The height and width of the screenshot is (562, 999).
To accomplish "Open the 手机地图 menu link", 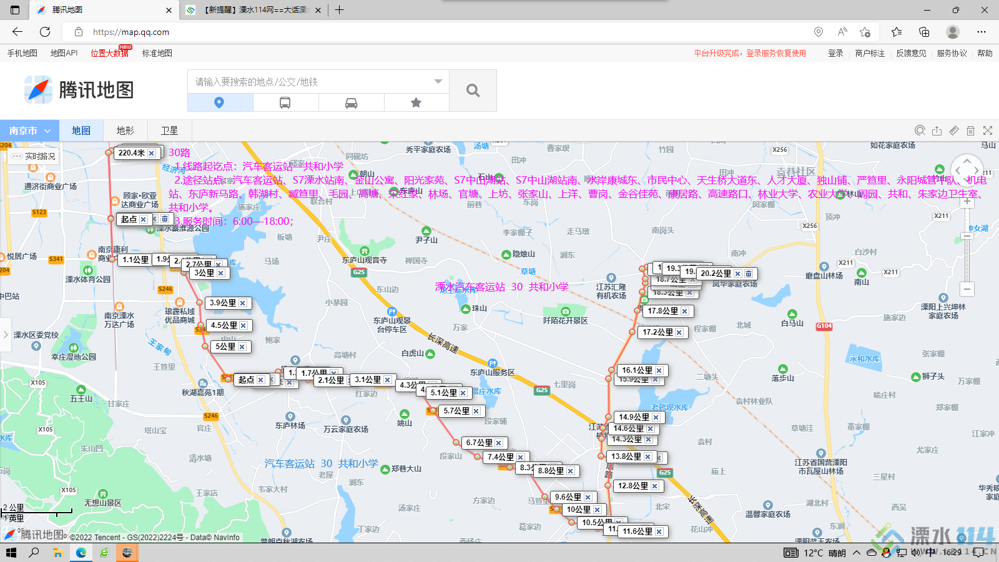I will click(x=22, y=53).
